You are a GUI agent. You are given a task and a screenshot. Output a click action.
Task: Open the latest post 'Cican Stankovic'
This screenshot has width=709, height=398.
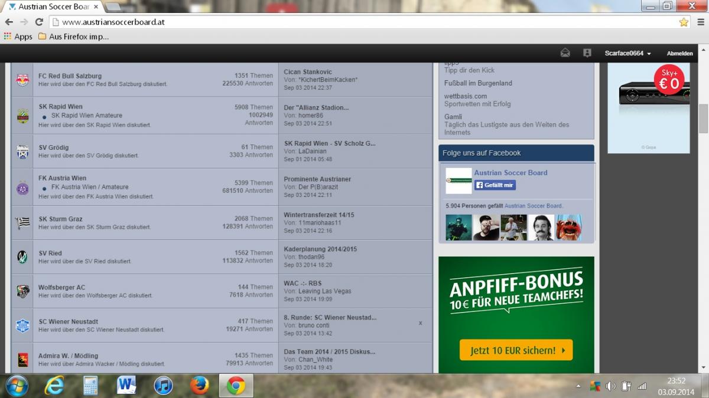click(308, 72)
